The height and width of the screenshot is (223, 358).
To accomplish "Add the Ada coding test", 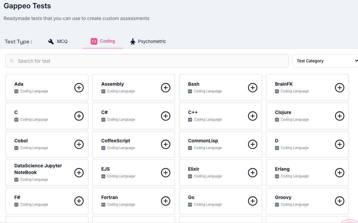I will [79, 88].
